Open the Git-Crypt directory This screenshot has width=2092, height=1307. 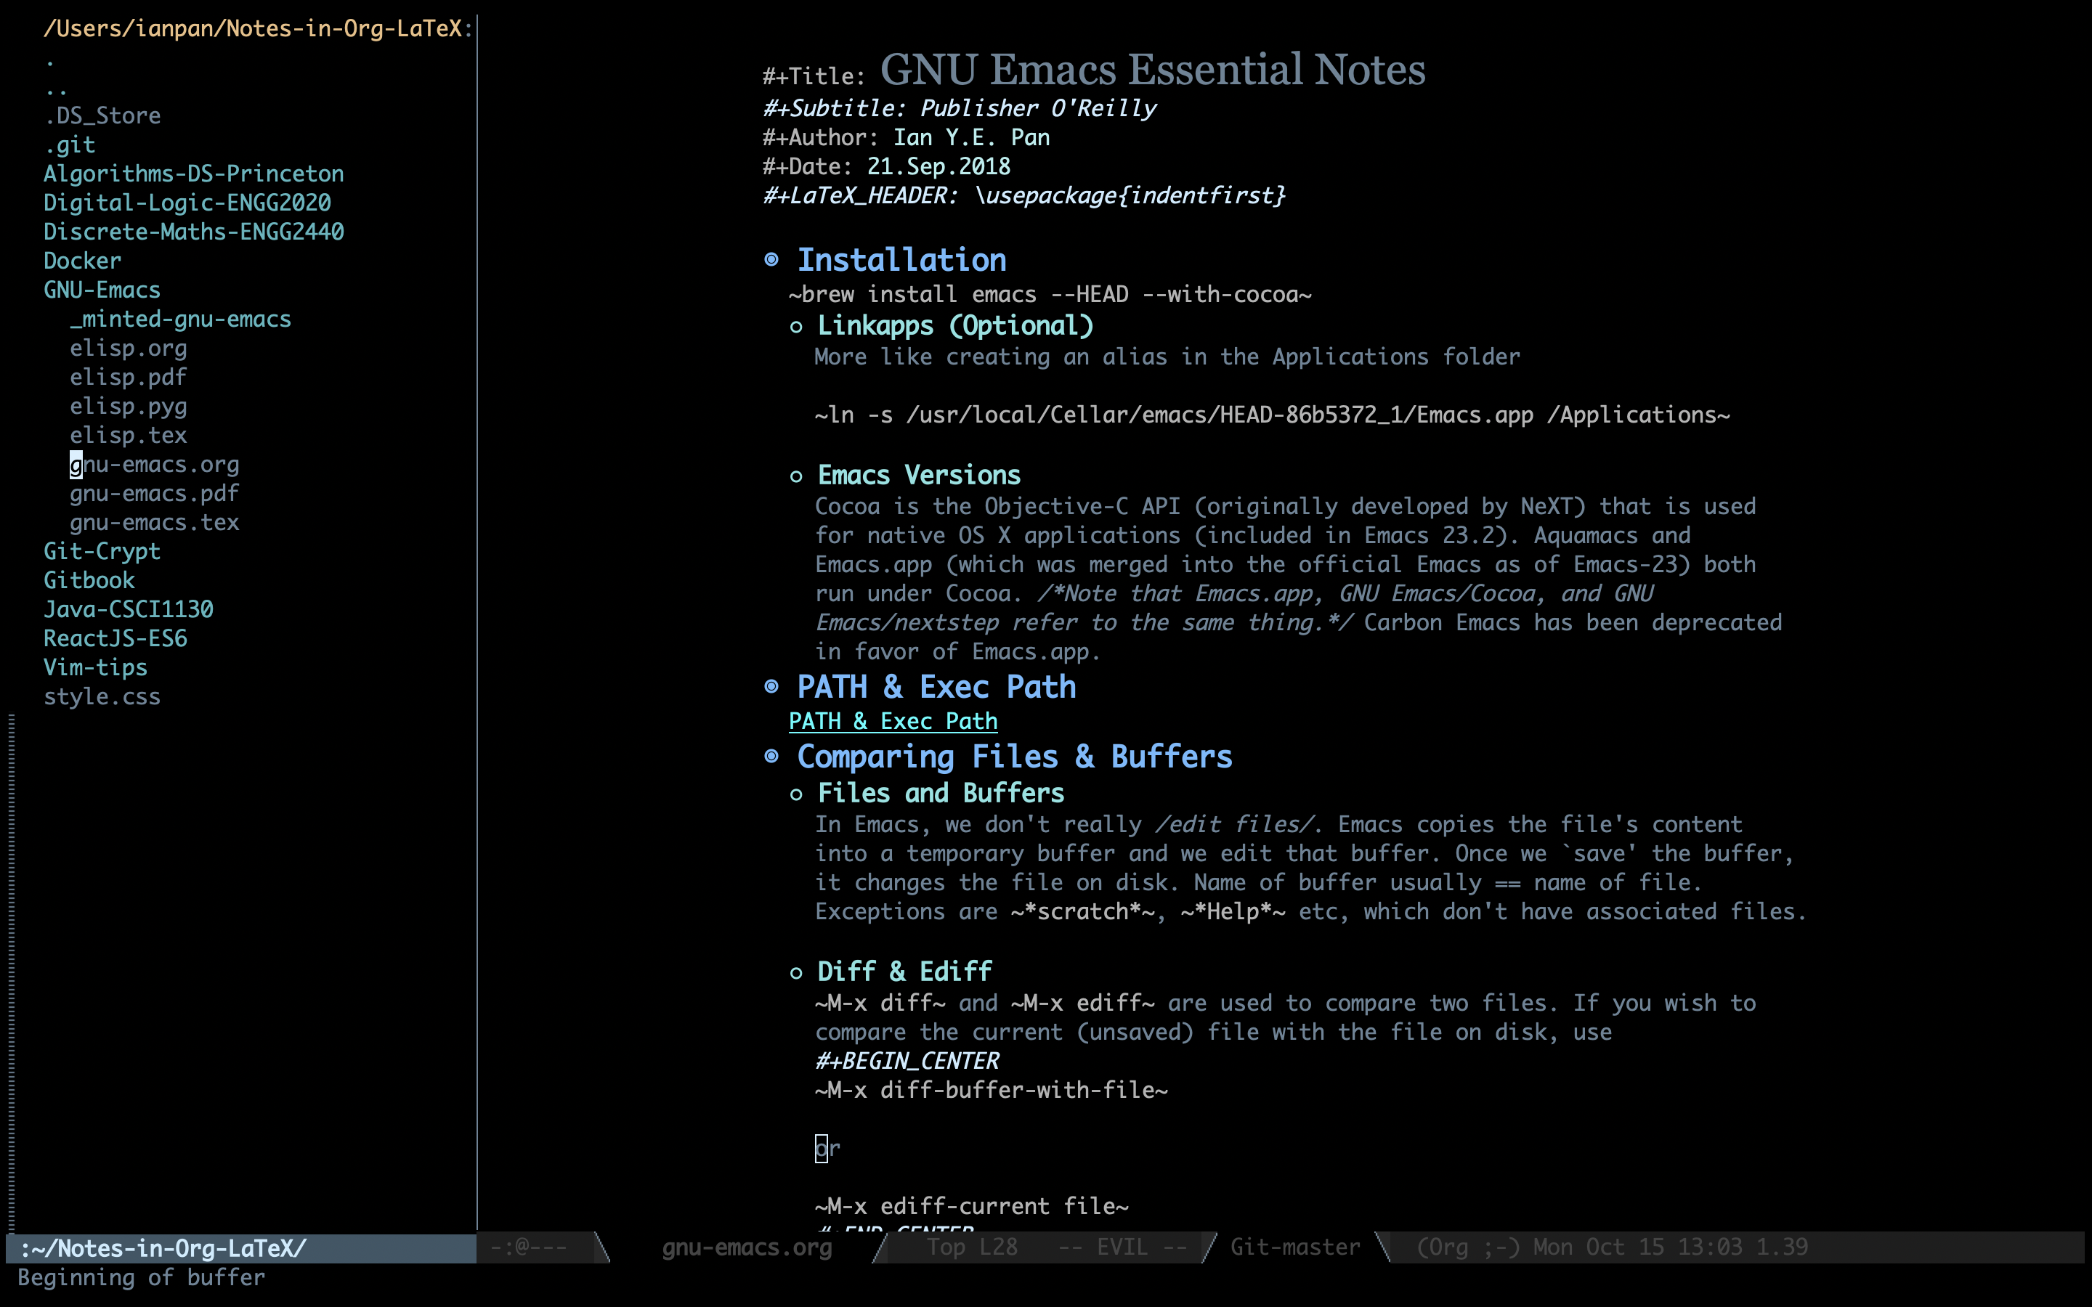102,552
